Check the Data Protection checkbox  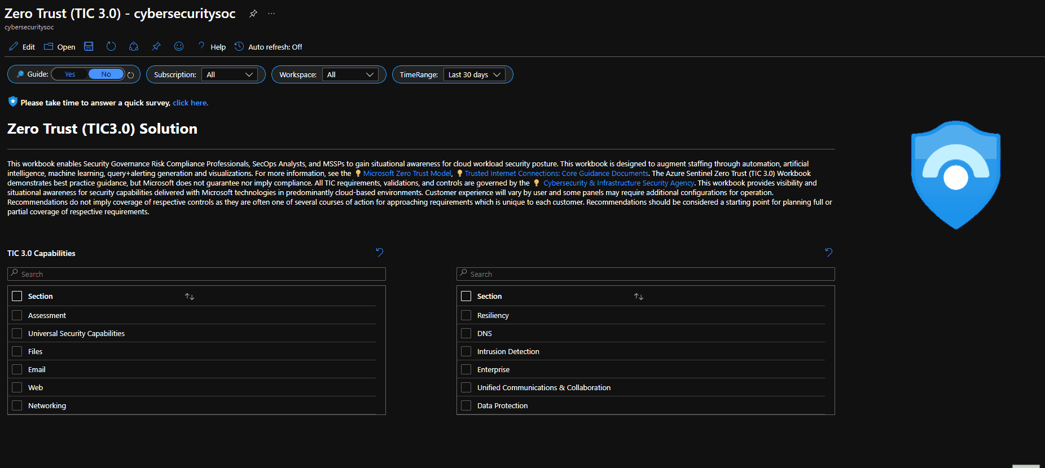click(x=466, y=405)
